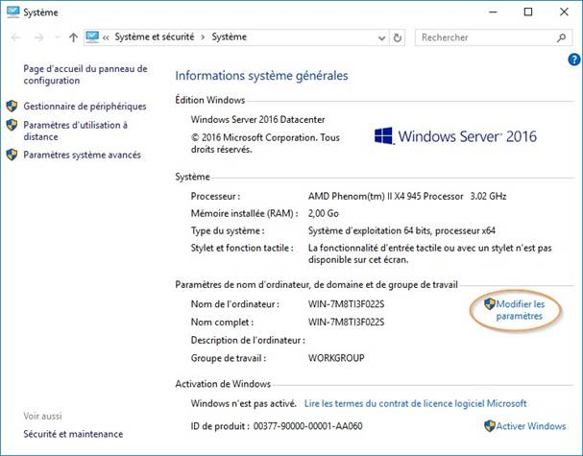This screenshot has height=456, width=583.
Task: Open Sécurité et maintenance link
Action: pos(73,434)
